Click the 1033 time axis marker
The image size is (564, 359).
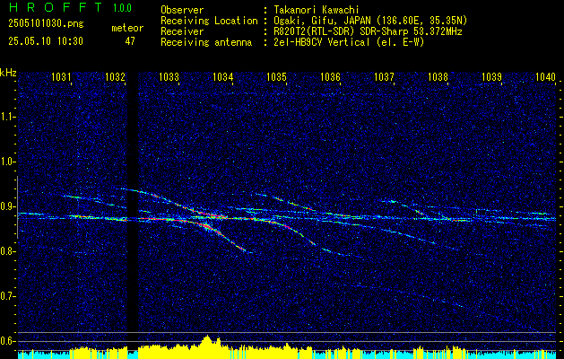pos(169,76)
